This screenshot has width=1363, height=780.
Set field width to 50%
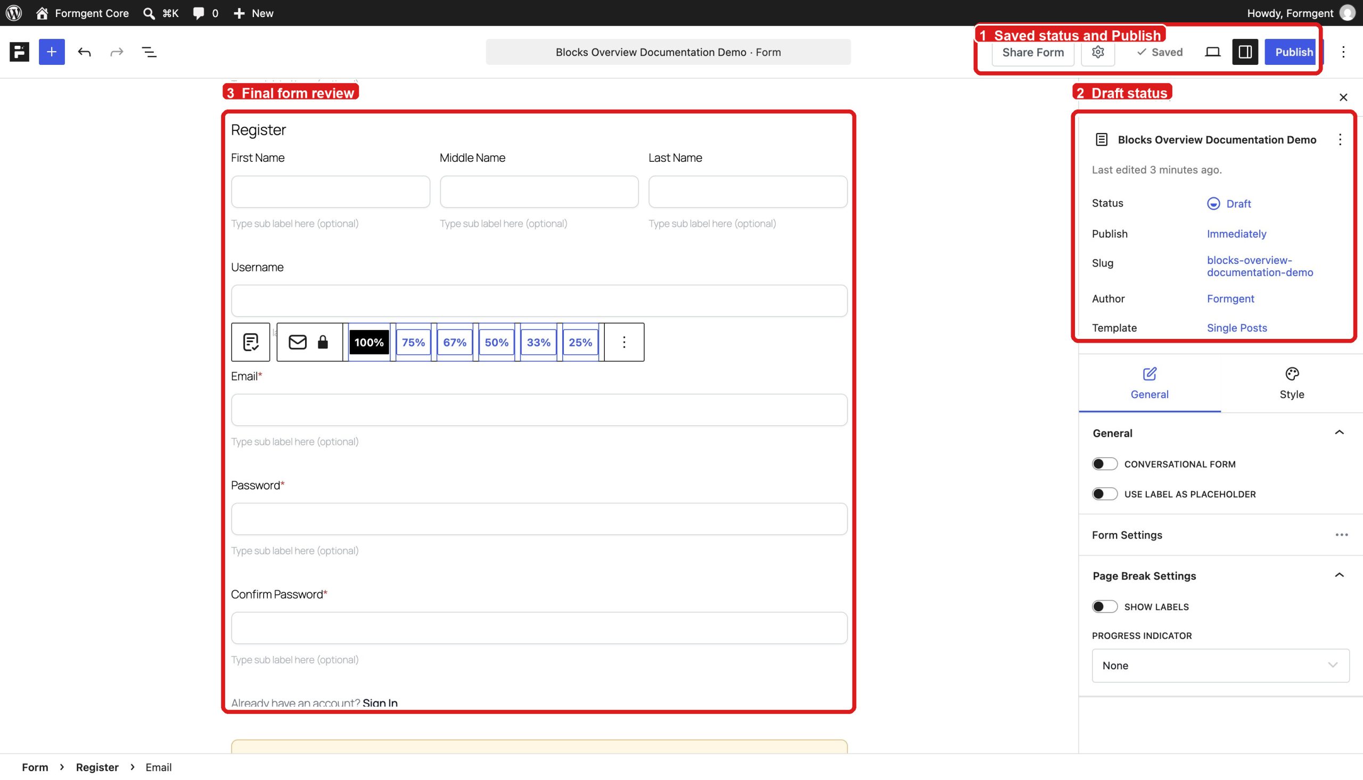(496, 342)
